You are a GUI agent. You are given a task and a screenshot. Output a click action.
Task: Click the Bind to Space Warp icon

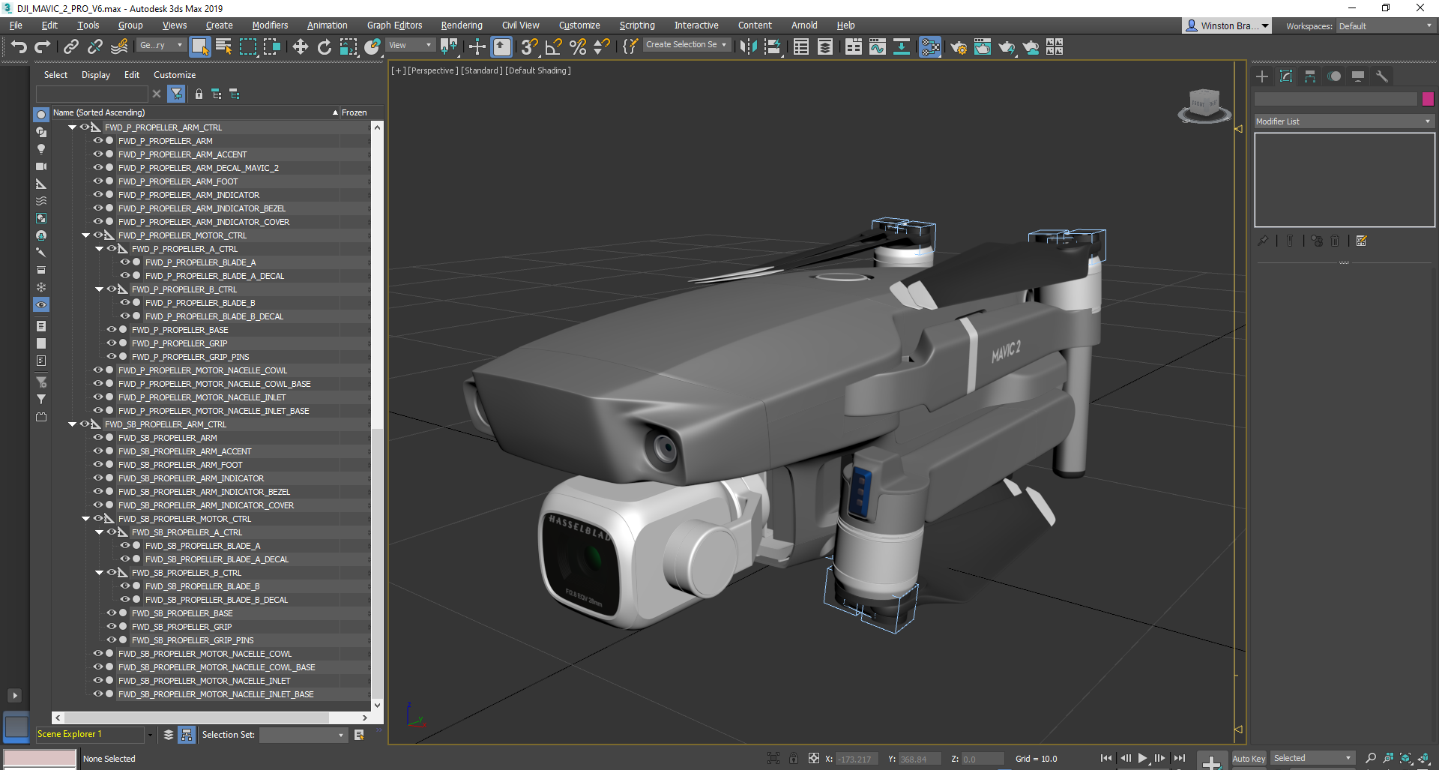click(x=119, y=47)
